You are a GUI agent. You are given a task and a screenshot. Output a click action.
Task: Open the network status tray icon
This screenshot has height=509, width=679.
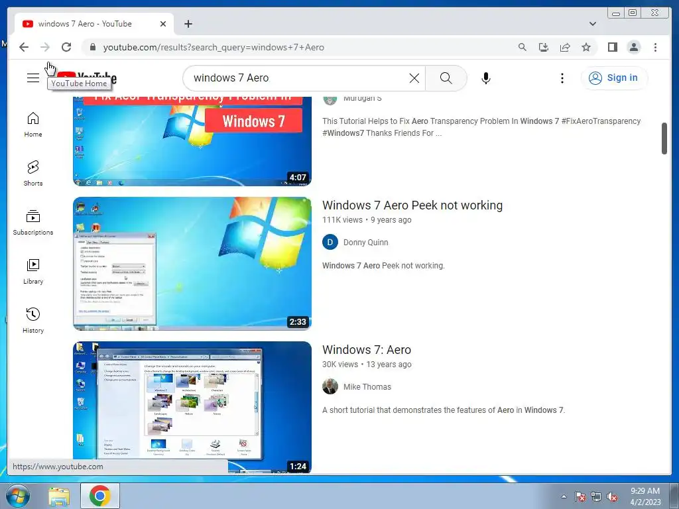[x=596, y=497]
